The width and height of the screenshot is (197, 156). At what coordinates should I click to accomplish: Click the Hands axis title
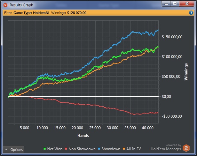pos(83,136)
